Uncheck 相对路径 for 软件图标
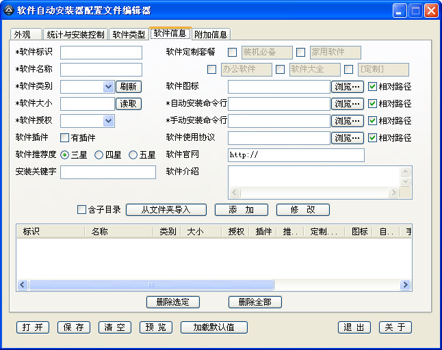 pos(373,86)
